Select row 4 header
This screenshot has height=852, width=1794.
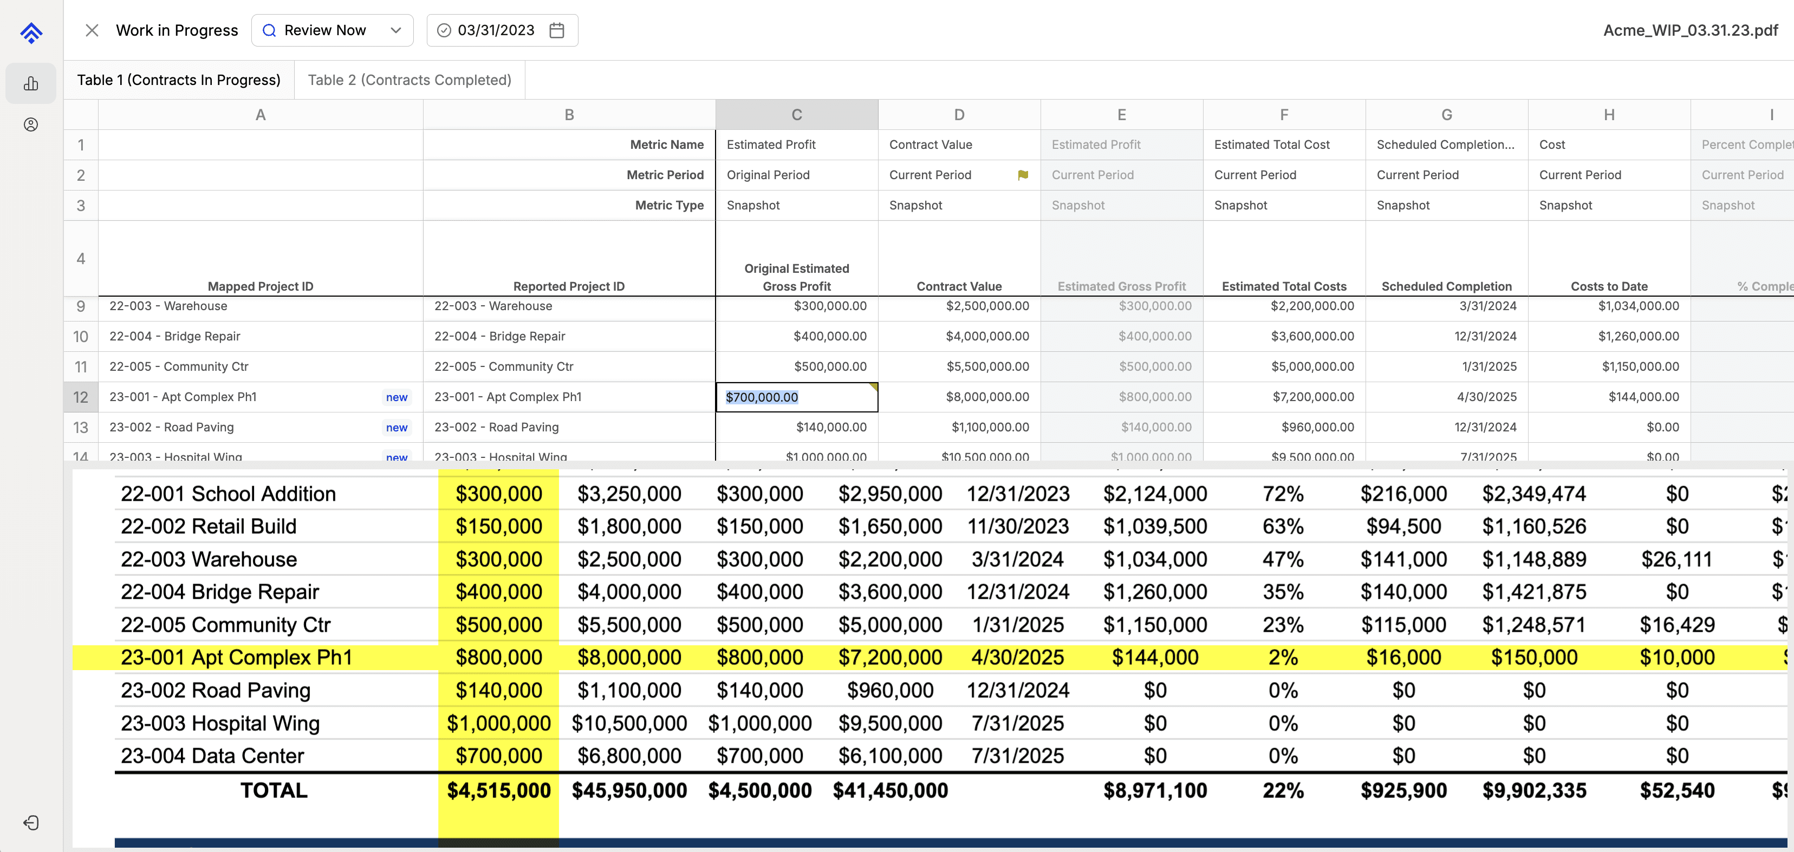[x=81, y=259]
